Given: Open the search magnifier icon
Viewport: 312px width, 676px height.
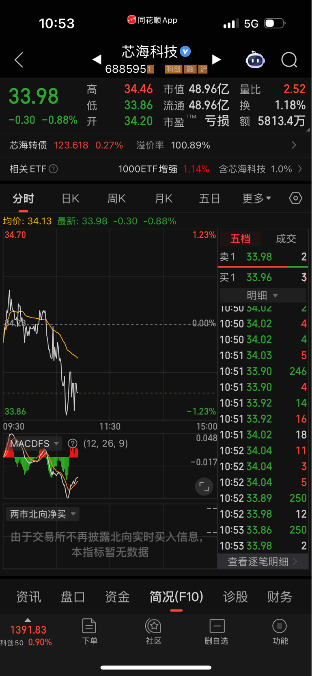Looking at the screenshot, I should (x=289, y=60).
